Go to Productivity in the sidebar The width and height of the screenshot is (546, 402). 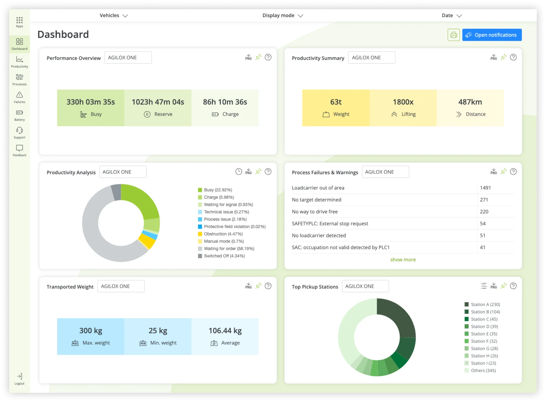coord(19,62)
